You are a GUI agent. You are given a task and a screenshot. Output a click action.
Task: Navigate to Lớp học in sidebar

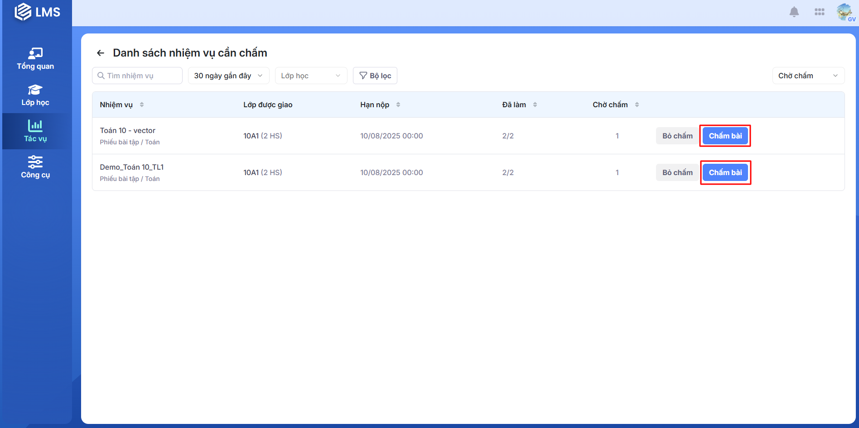(x=35, y=95)
